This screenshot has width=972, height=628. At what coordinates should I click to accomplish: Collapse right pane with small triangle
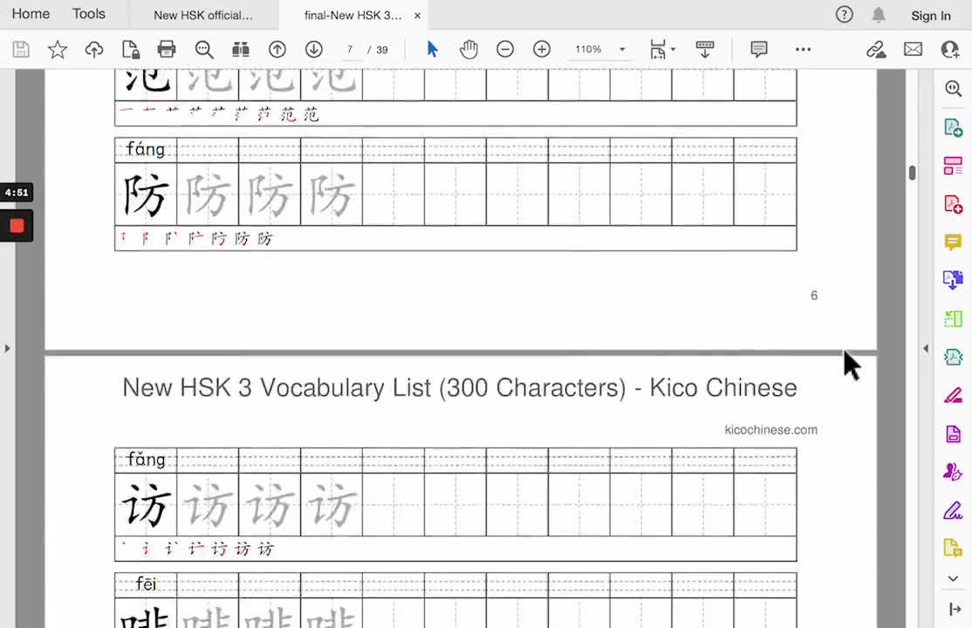pos(926,348)
